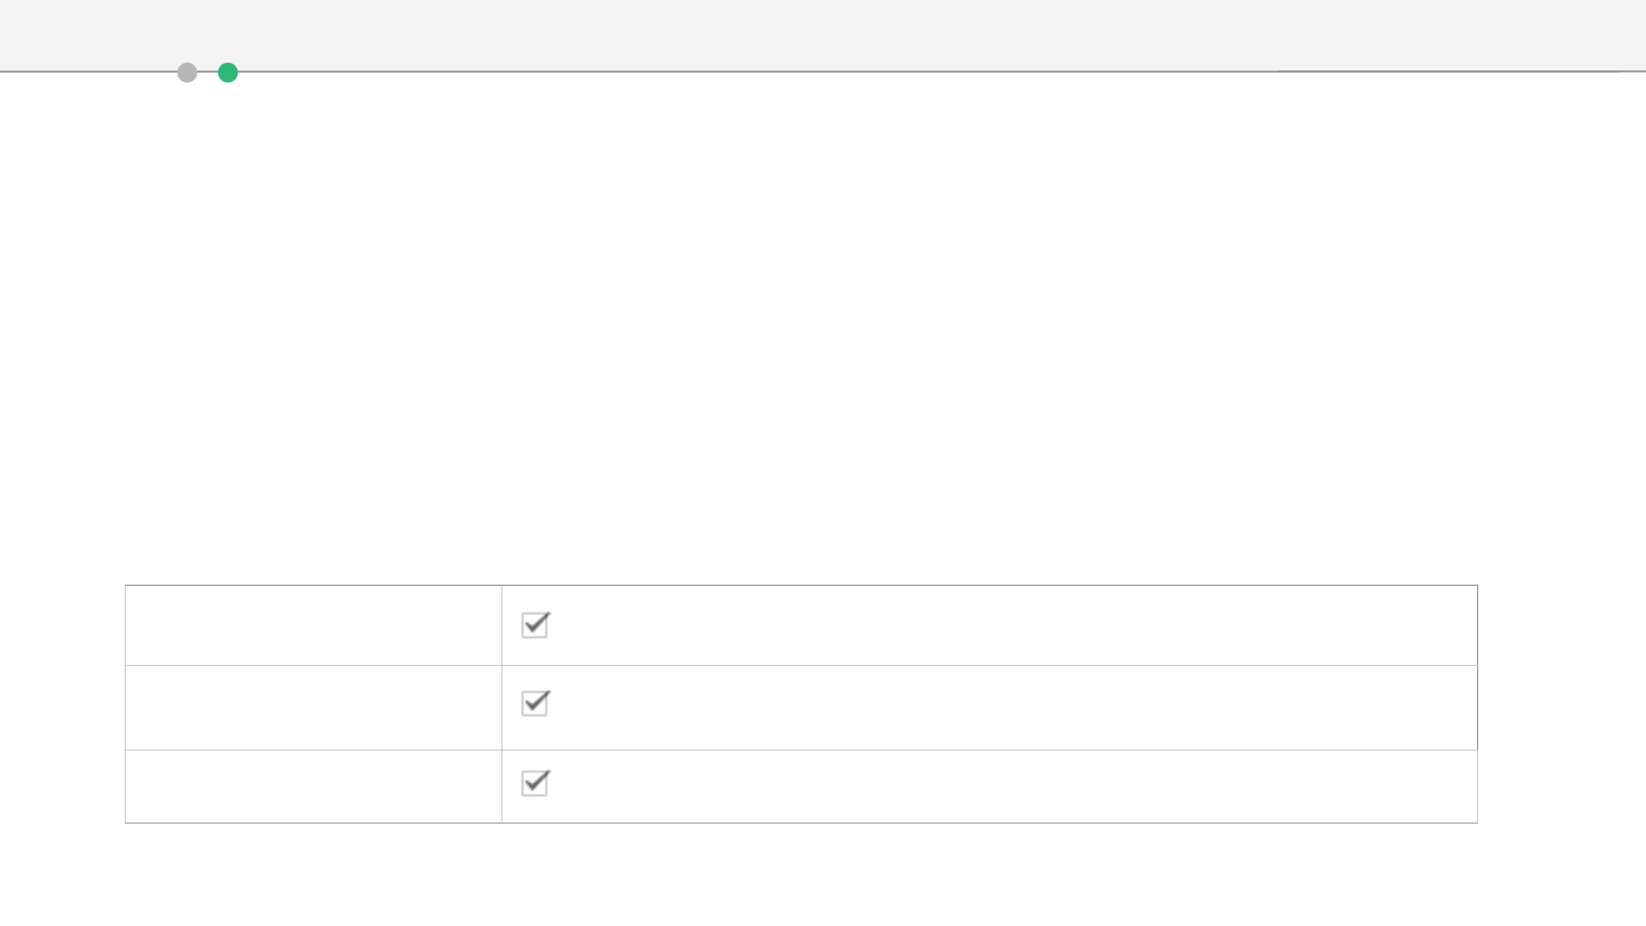Click the blank space beside the middle row checkbox

point(1014,707)
